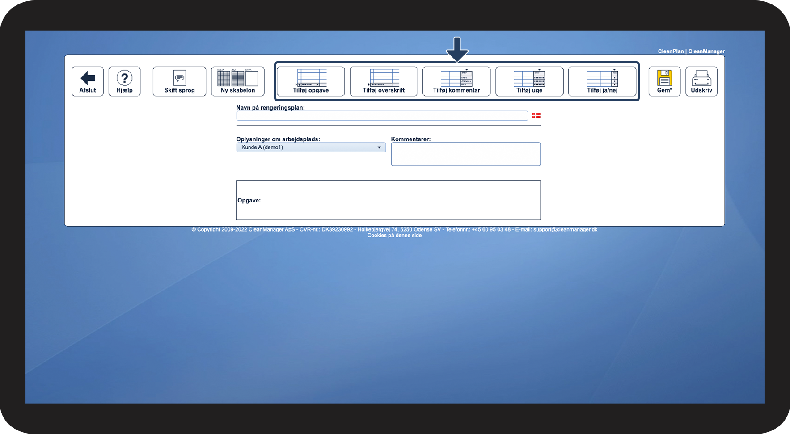Viewport: 790px width, 434px height.
Task: Click the Opgave task list area
Action: [x=388, y=200]
